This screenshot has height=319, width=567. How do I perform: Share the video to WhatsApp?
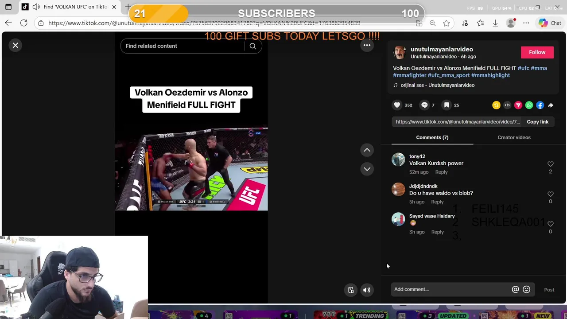point(529,105)
